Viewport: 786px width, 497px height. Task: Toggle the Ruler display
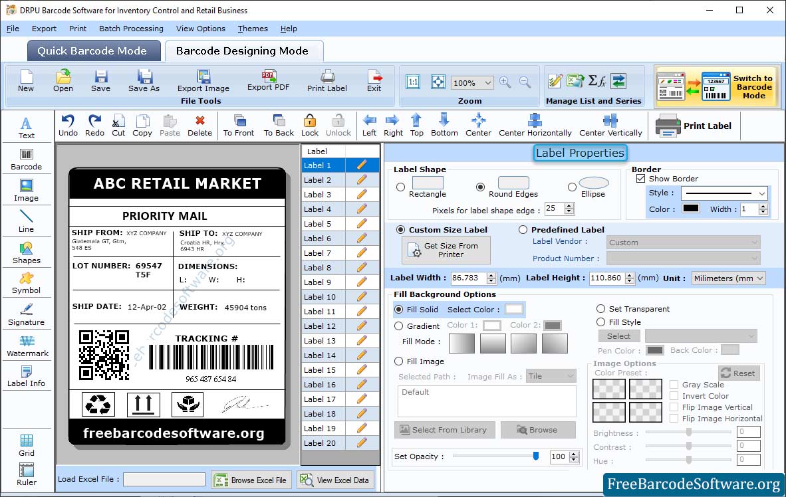pyautogui.click(x=26, y=474)
